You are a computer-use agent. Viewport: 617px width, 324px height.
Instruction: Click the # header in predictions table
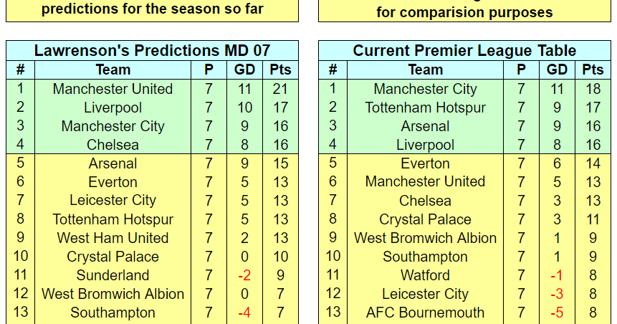pyautogui.click(x=21, y=70)
